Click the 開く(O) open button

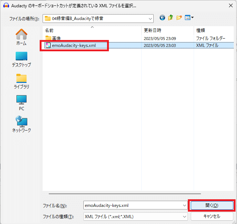(212, 205)
